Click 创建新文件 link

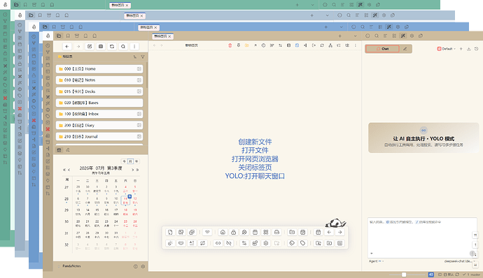pyautogui.click(x=255, y=142)
